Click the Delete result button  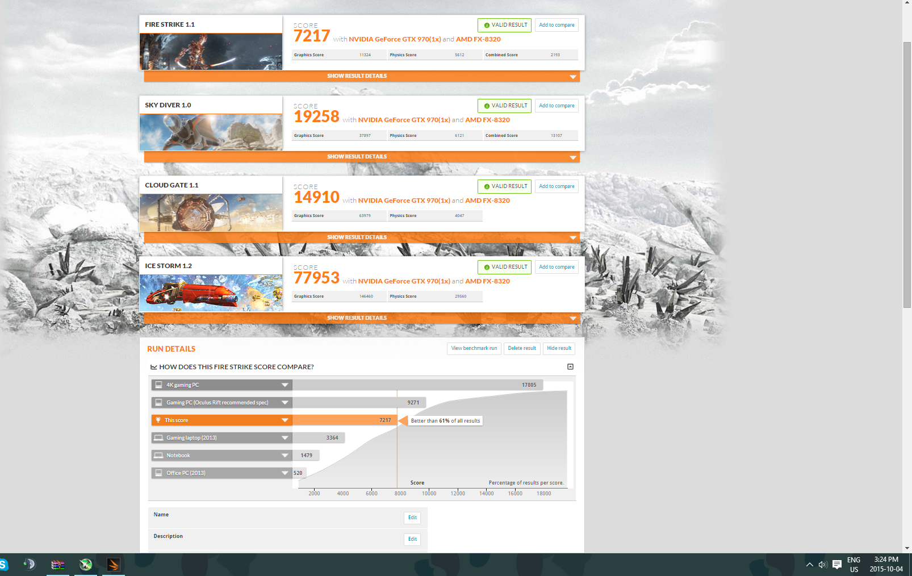522,348
